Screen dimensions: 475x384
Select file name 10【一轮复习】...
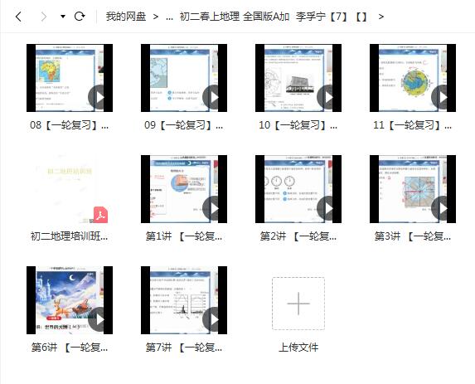pyautogui.click(x=298, y=125)
